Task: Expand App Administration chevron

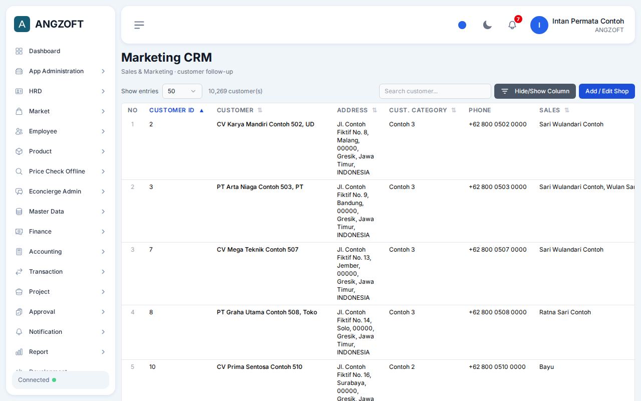Action: click(103, 71)
